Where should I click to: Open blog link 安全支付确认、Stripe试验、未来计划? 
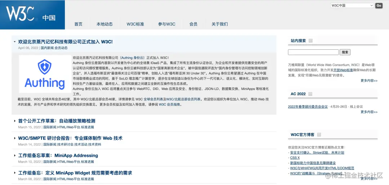[317, 153]
